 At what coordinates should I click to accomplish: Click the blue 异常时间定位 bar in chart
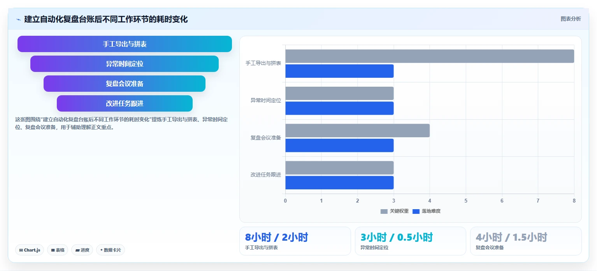tap(339, 108)
